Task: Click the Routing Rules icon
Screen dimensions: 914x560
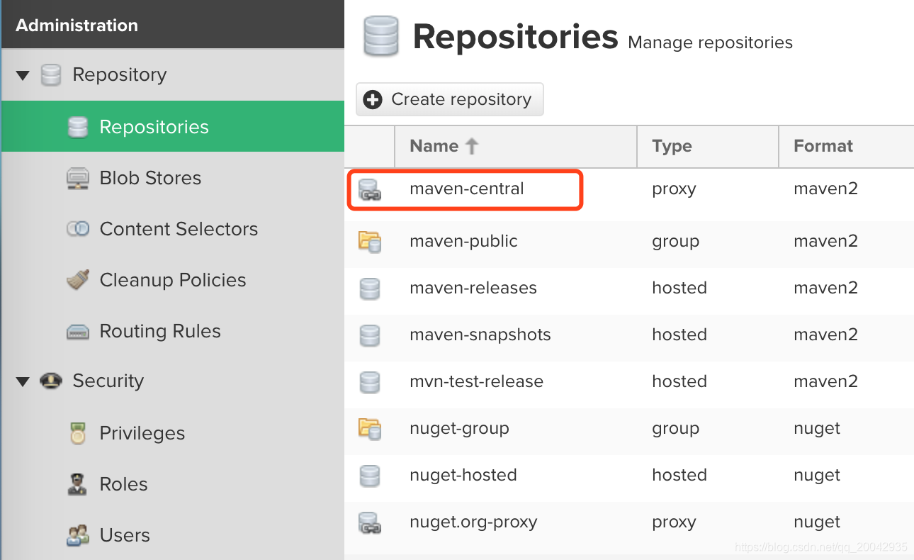Action: tap(77, 331)
